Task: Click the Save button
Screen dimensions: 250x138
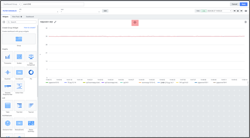Action: [x=243, y=4]
